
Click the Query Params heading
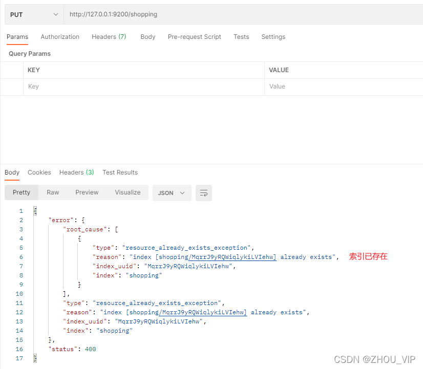pyautogui.click(x=30, y=54)
